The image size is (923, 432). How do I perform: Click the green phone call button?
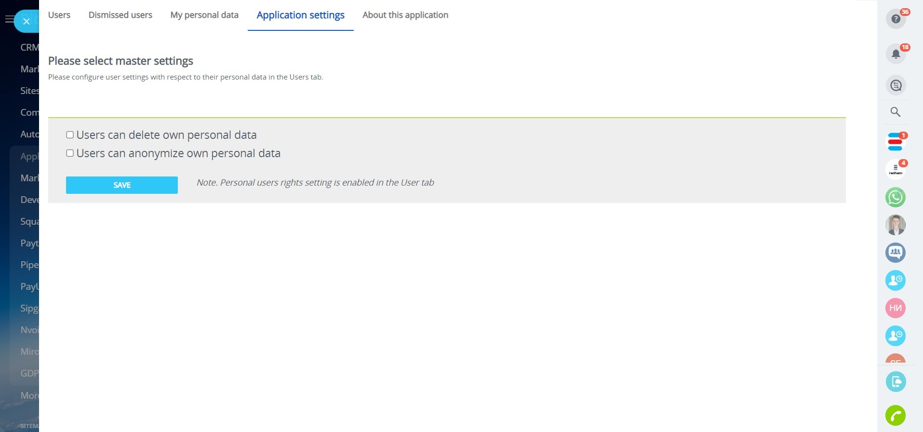point(896,415)
